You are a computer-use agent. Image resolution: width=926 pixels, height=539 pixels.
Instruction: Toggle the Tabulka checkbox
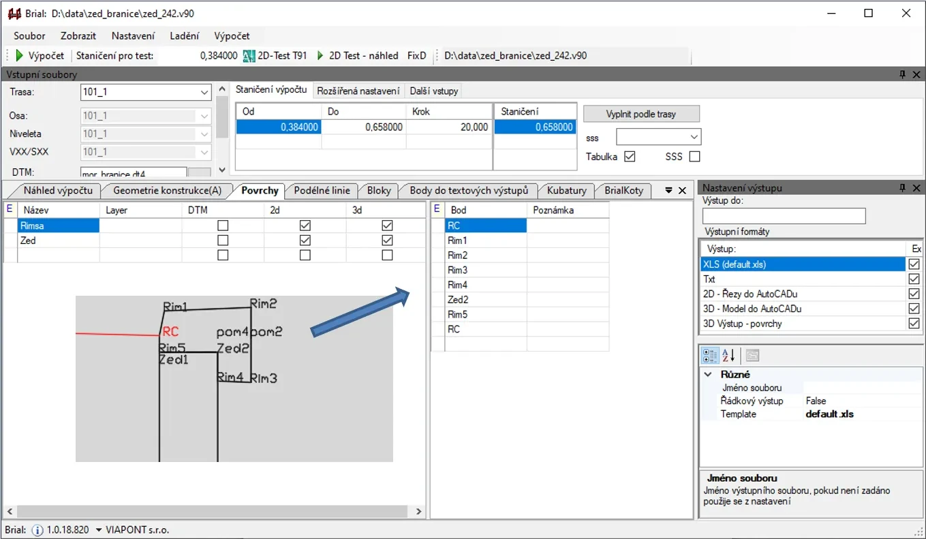point(630,157)
